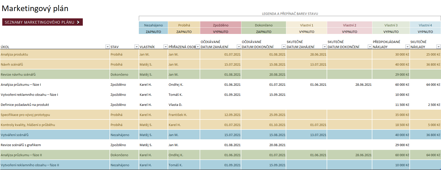The image size is (441, 170).
Task: Select the Vlastní 4 legend swatch
Action: point(425,25)
